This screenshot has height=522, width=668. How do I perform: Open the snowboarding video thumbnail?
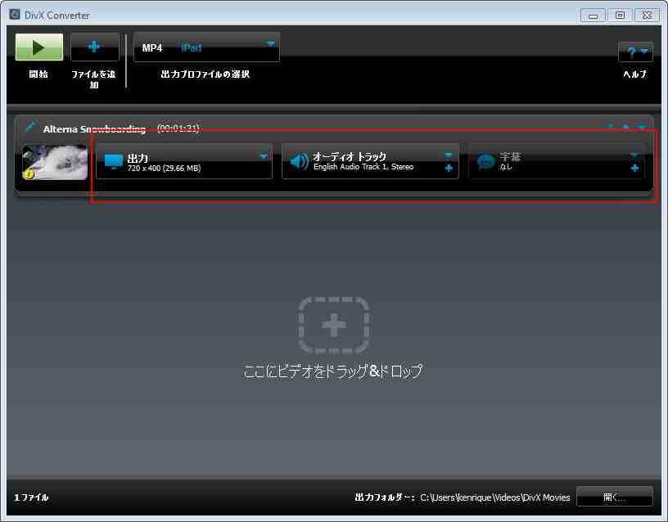[55, 162]
